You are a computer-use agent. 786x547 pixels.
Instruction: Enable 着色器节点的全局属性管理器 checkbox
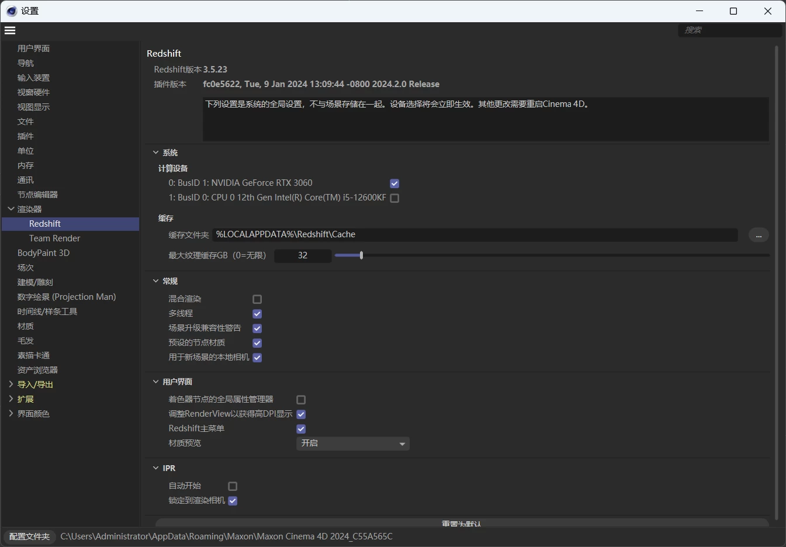click(301, 400)
